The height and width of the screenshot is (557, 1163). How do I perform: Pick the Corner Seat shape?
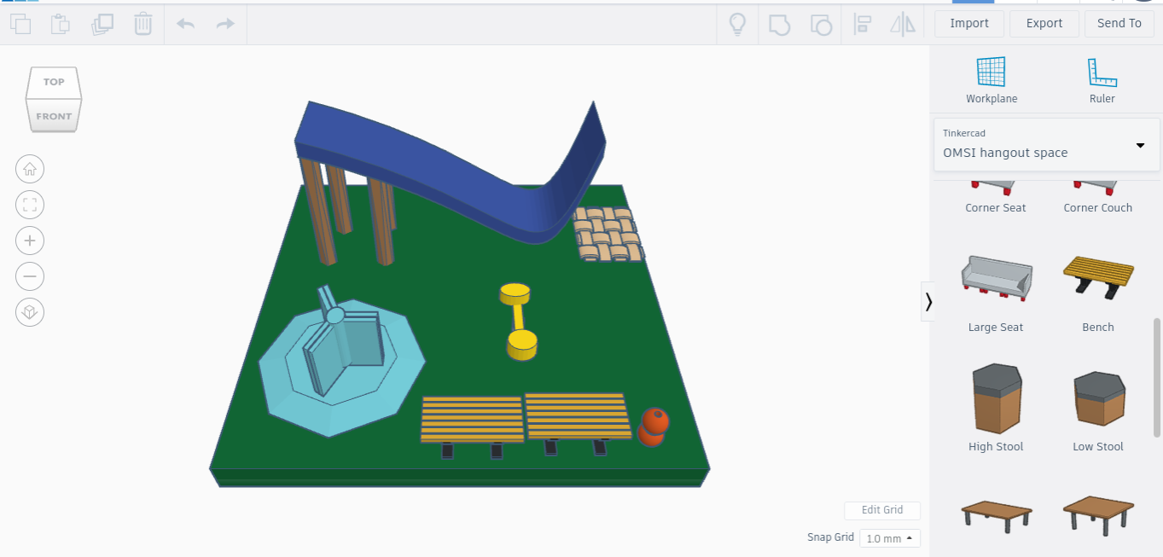coord(996,197)
